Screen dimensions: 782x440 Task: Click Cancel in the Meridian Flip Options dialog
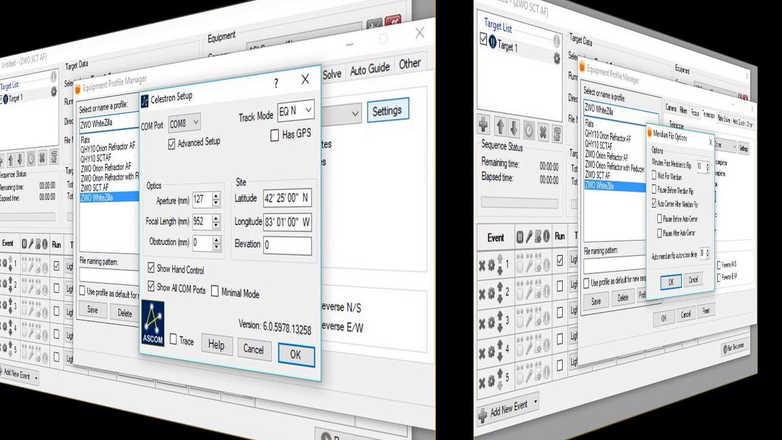click(x=693, y=279)
